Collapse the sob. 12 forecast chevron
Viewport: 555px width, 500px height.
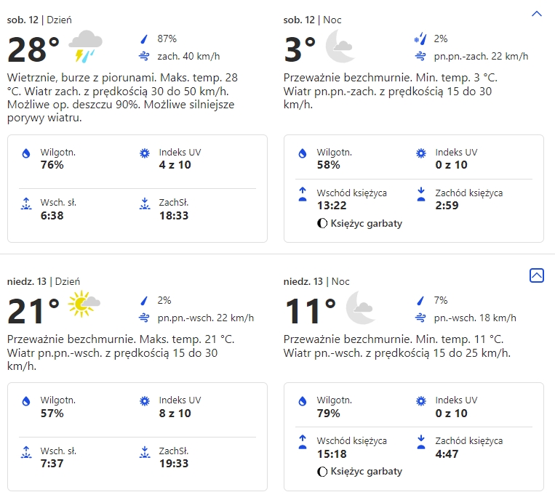click(537, 14)
